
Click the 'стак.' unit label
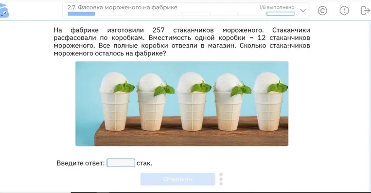coord(144,163)
